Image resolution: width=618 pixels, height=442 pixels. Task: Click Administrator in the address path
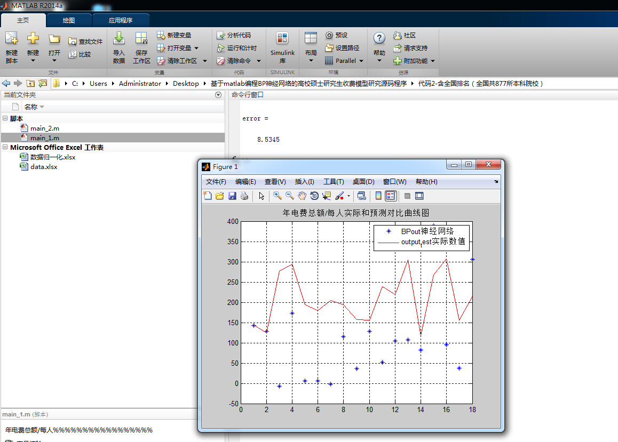coord(140,83)
